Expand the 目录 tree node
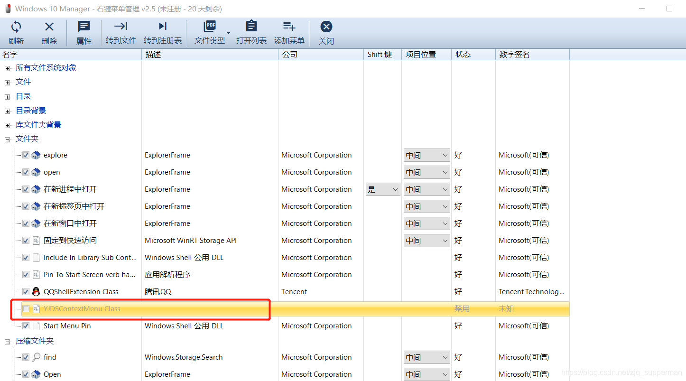Viewport: 686px width, 381px height. pyautogui.click(x=7, y=97)
